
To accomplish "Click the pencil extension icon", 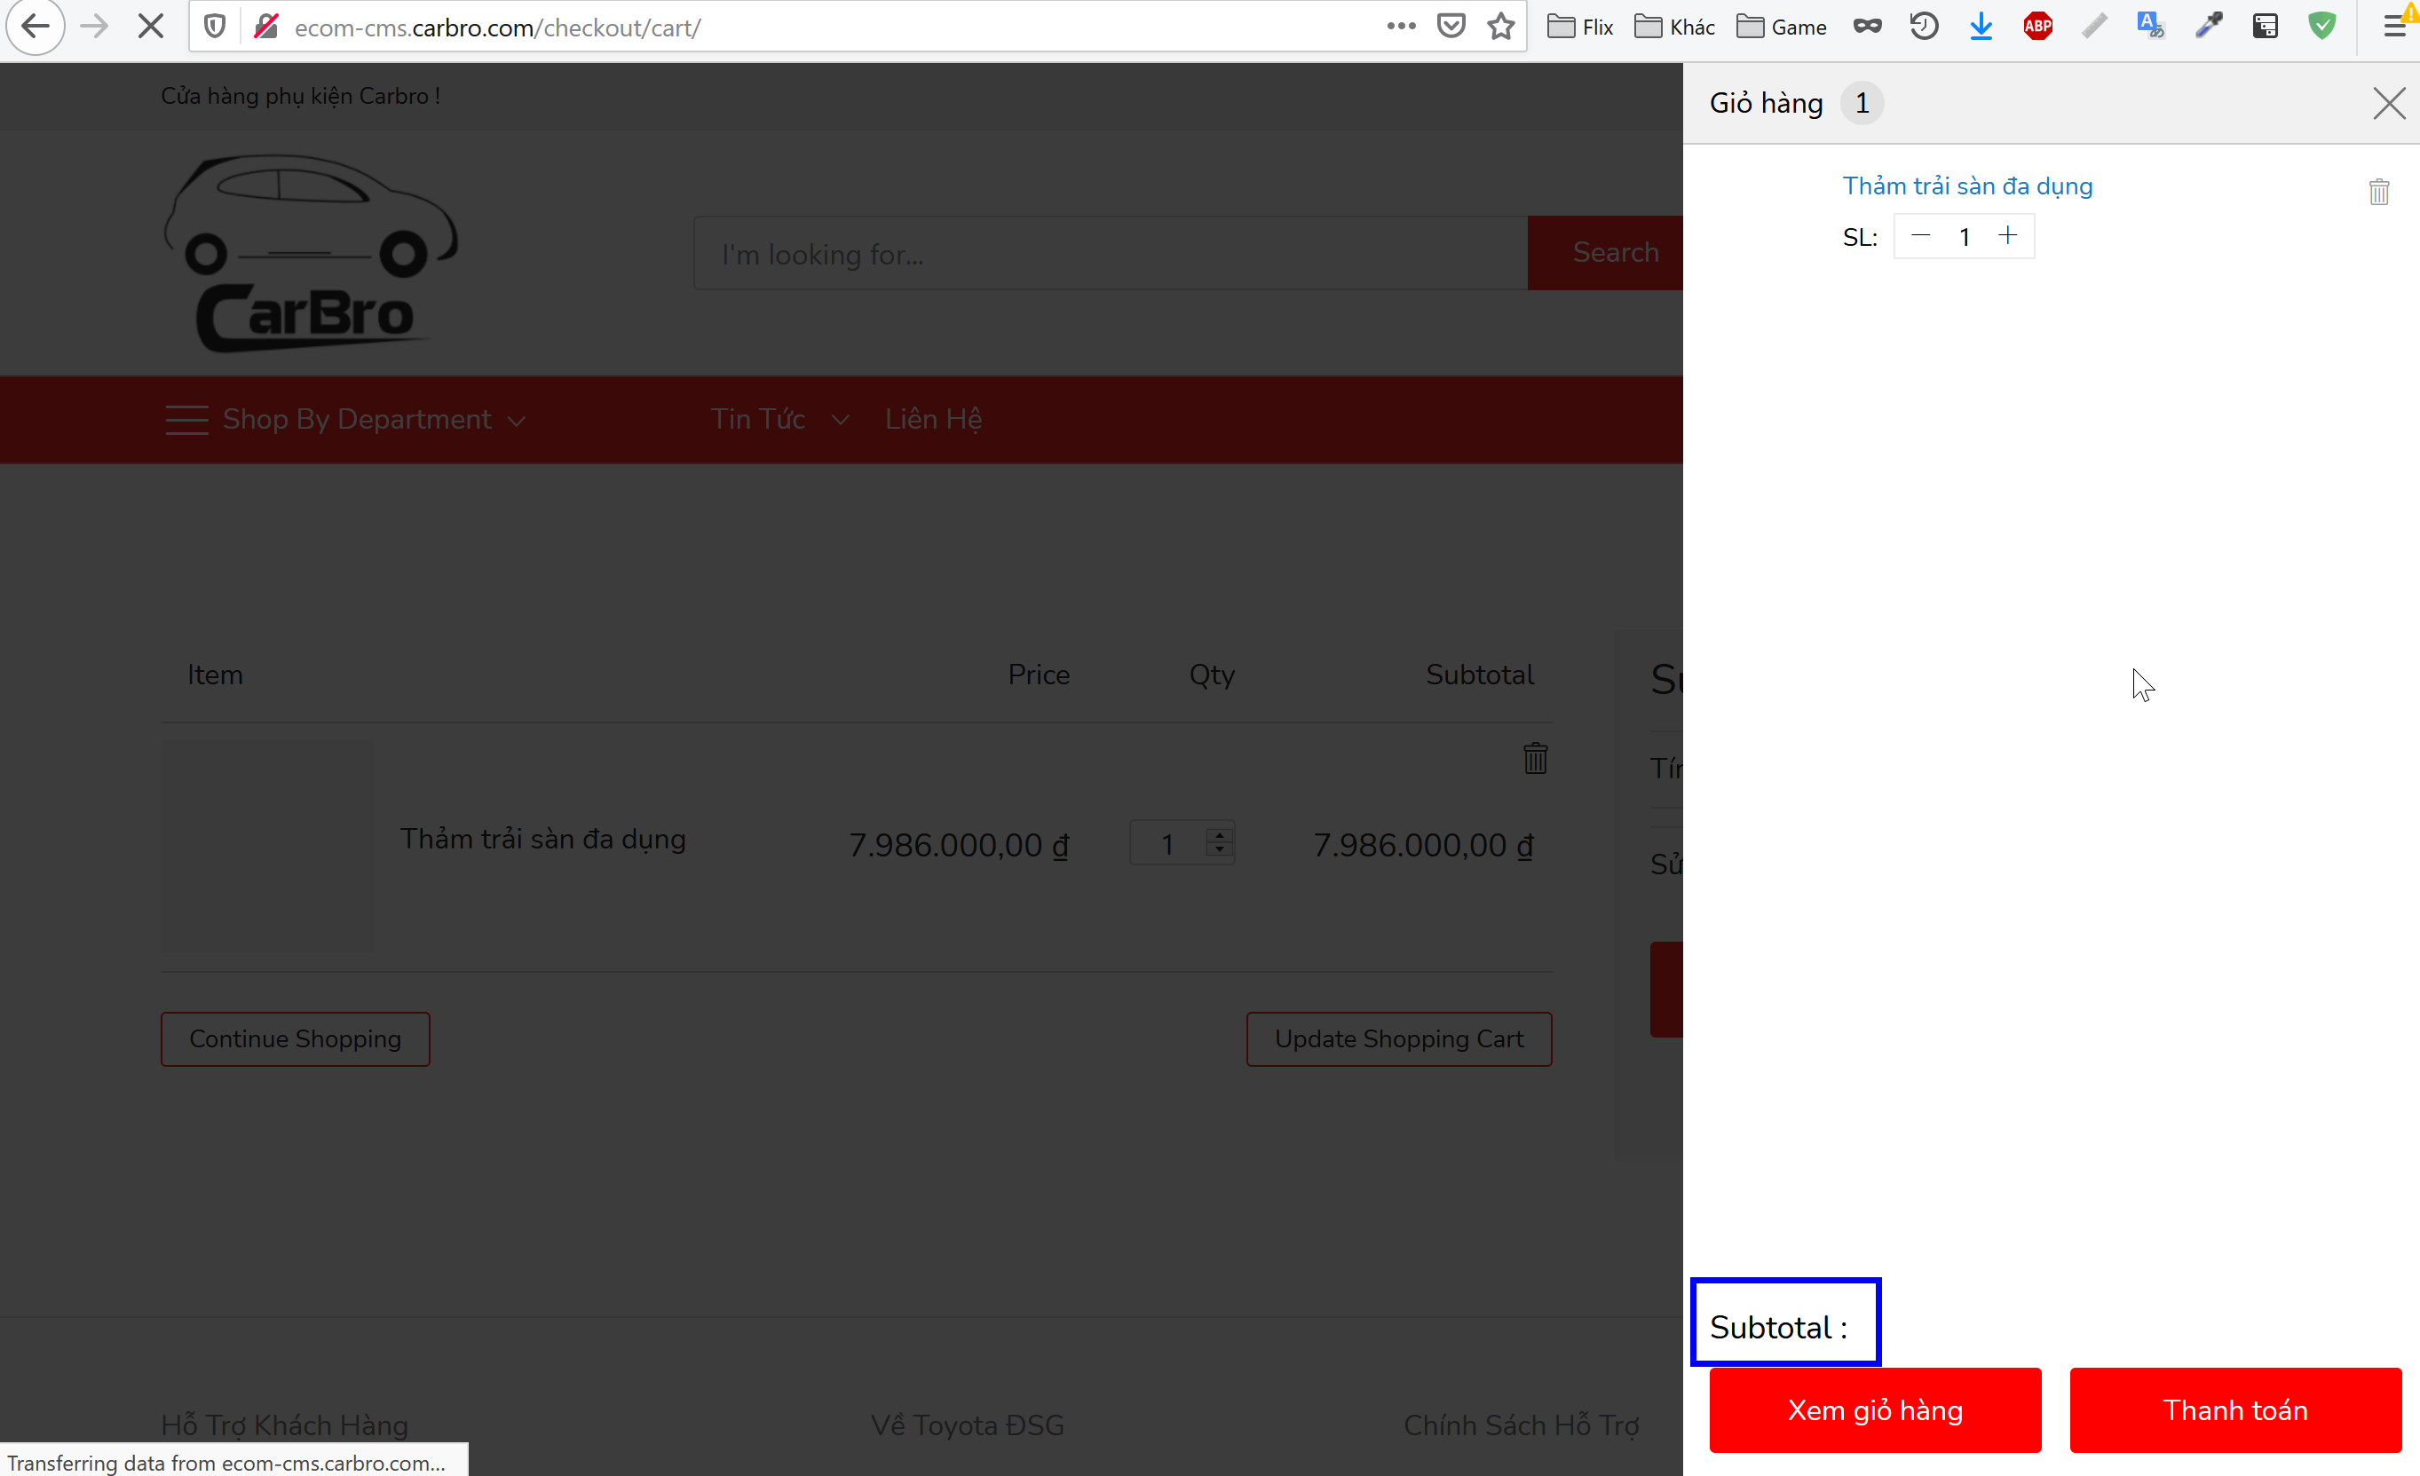I will pyautogui.click(x=2094, y=27).
